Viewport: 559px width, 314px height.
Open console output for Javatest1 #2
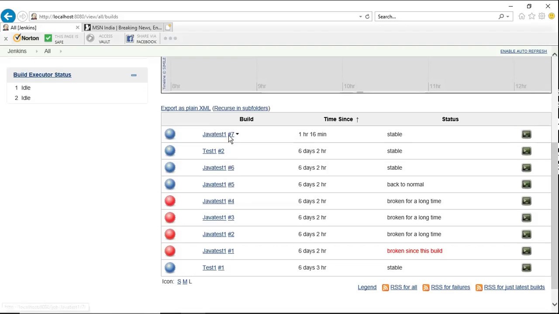[x=526, y=234]
